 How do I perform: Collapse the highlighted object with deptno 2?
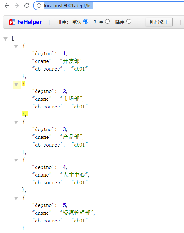[16, 84]
